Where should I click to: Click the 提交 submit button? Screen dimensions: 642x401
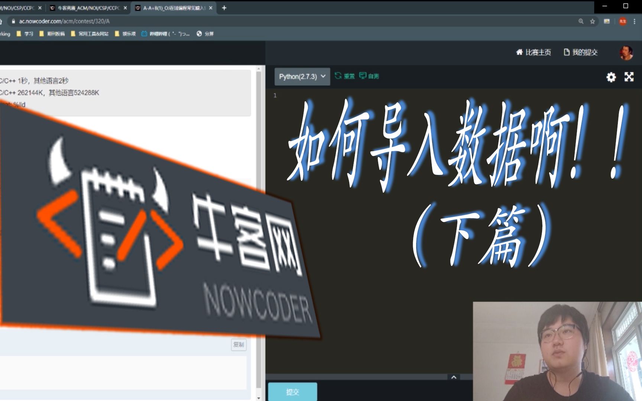[292, 392]
